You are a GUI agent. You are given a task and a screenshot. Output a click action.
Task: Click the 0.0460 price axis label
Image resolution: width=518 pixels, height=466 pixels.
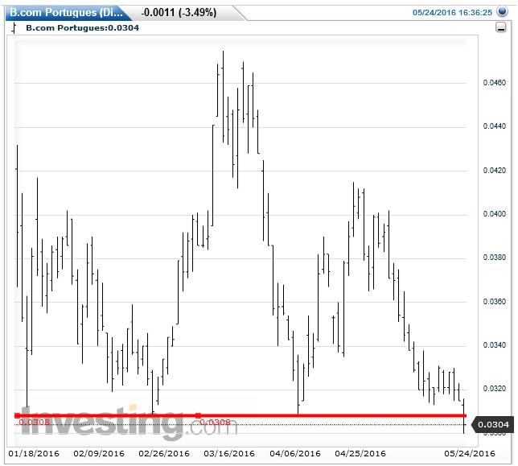(494, 83)
